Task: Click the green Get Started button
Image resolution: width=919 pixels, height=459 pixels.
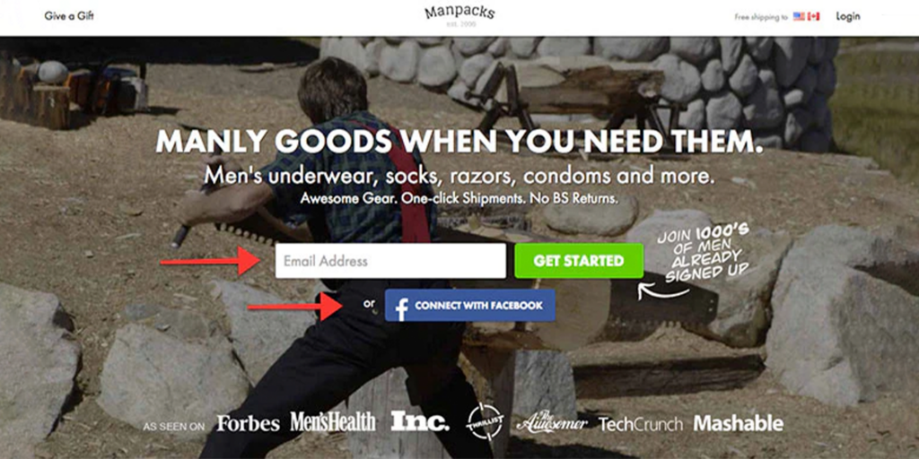Action: tap(579, 261)
